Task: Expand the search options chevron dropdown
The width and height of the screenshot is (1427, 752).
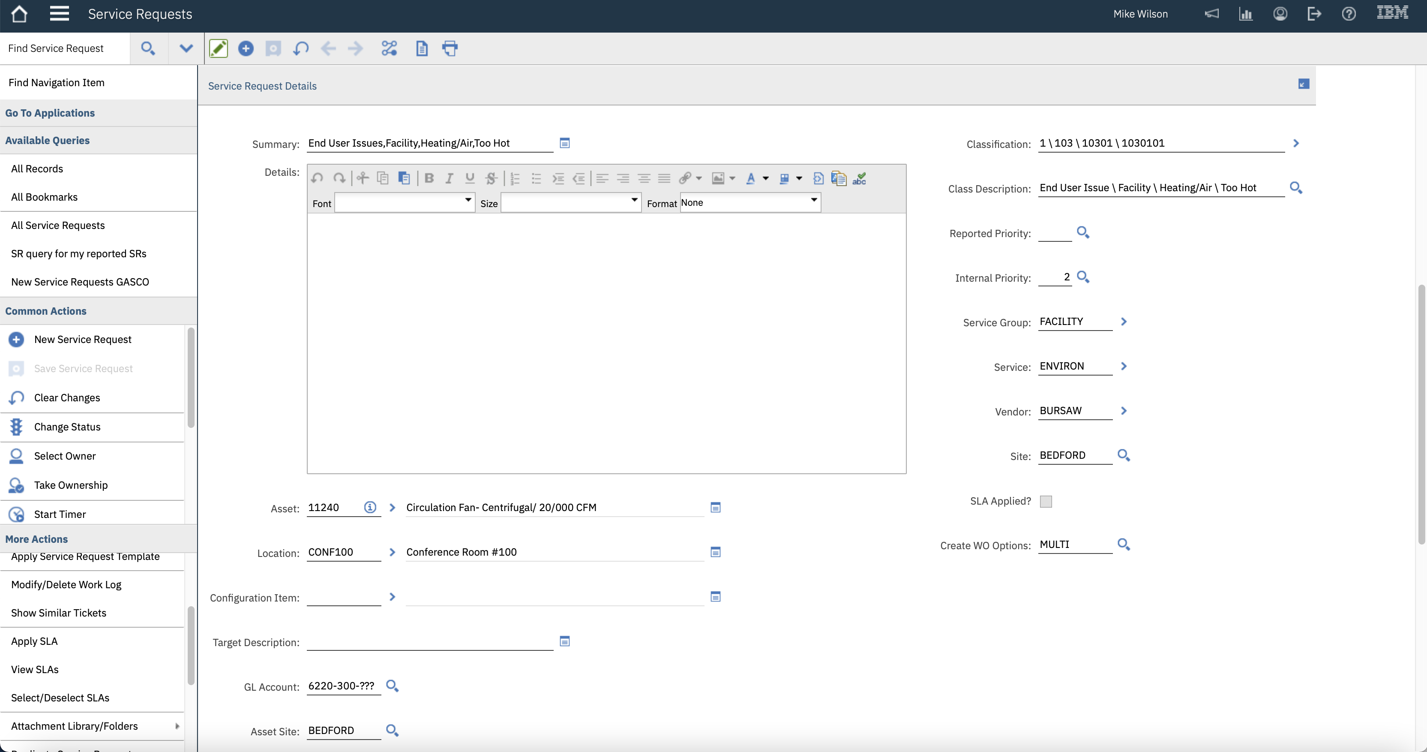Action: click(186, 48)
